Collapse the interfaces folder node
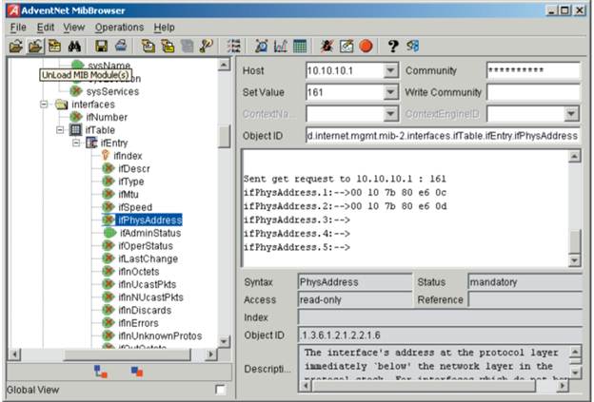Image resolution: width=594 pixels, height=402 pixels. point(44,105)
